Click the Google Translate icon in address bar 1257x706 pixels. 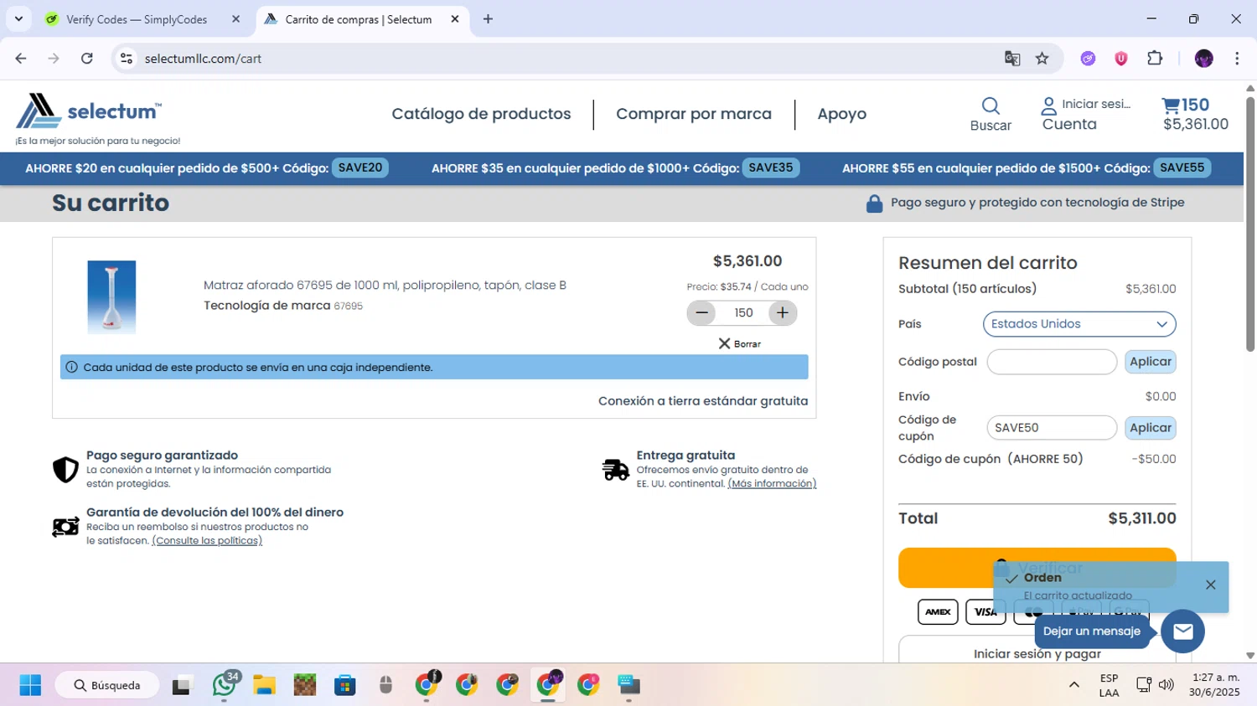tap(1012, 58)
